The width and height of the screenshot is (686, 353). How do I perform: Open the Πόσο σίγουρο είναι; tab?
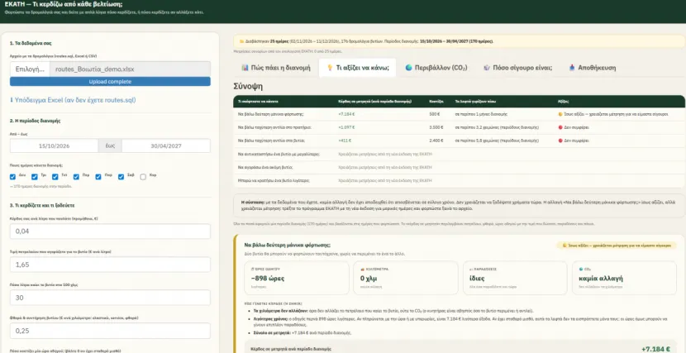(518, 68)
